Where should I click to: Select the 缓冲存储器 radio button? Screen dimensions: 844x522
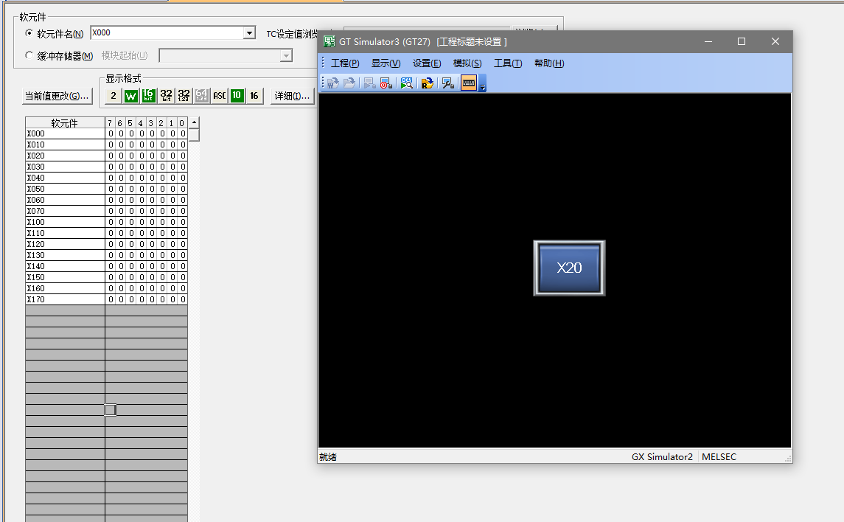[x=29, y=55]
